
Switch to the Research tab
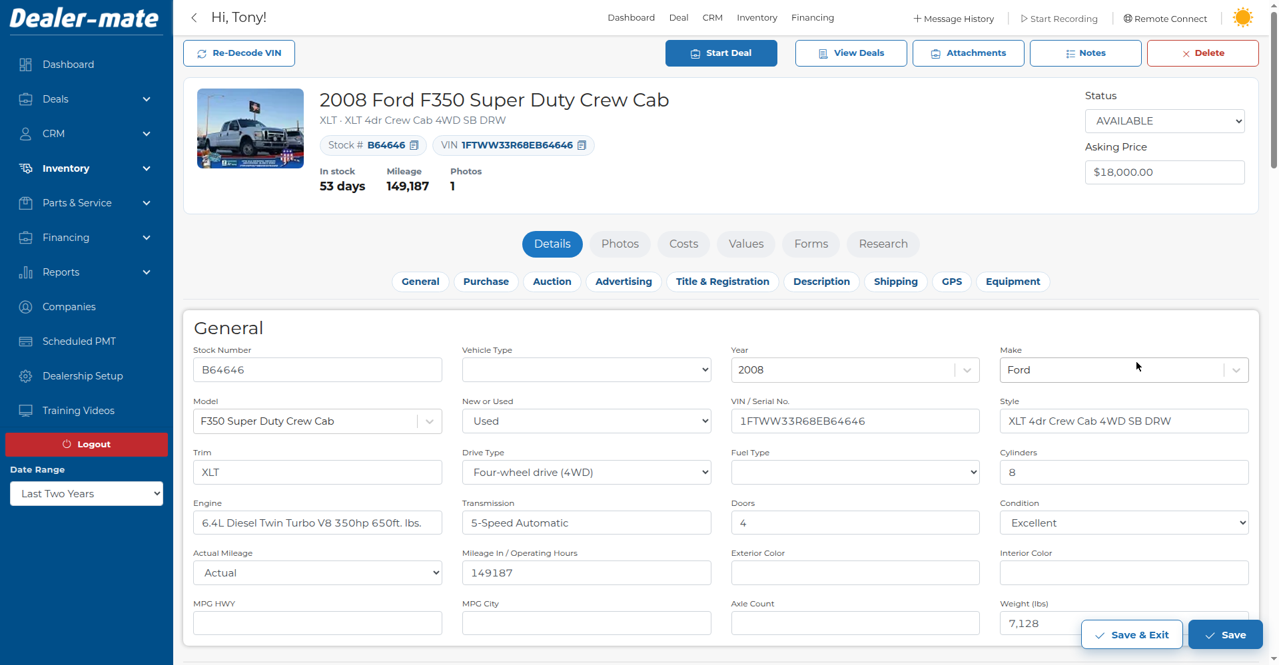[x=883, y=244]
